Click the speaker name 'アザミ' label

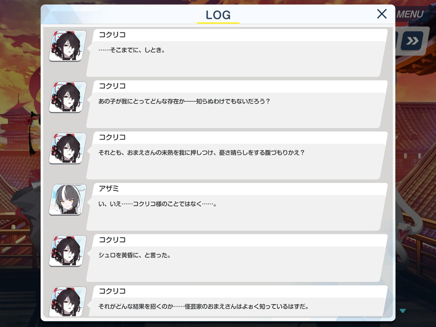pyautogui.click(x=109, y=188)
